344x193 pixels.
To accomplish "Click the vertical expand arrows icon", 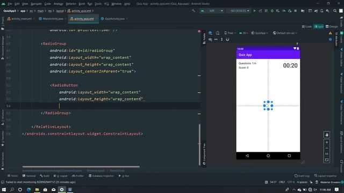I will [x=221, y=39].
